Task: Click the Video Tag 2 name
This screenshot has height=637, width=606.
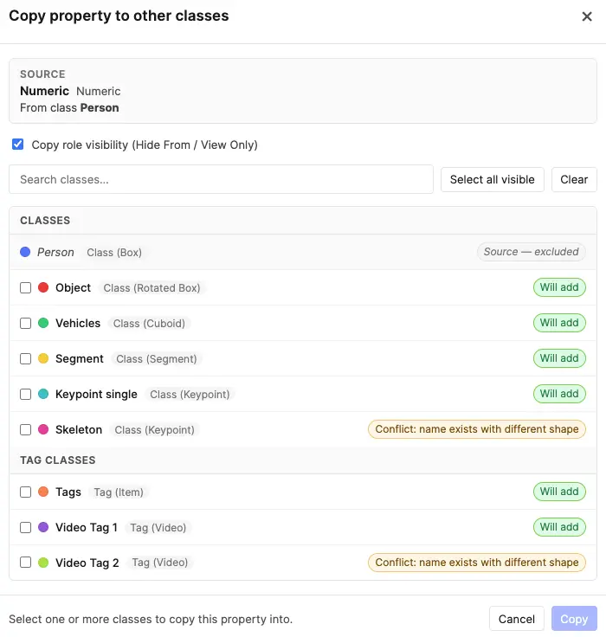Action: tap(87, 563)
